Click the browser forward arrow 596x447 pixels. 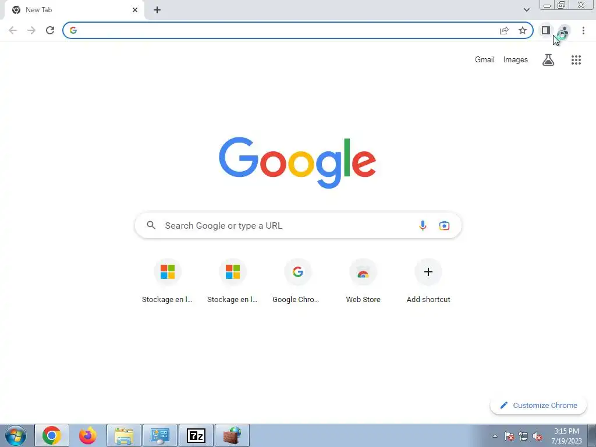click(x=31, y=30)
